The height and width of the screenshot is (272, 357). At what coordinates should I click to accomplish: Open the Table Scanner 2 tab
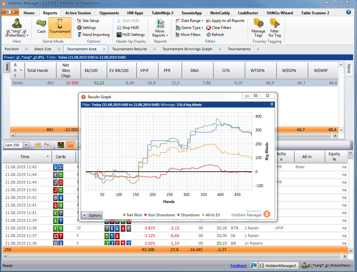[315, 13]
